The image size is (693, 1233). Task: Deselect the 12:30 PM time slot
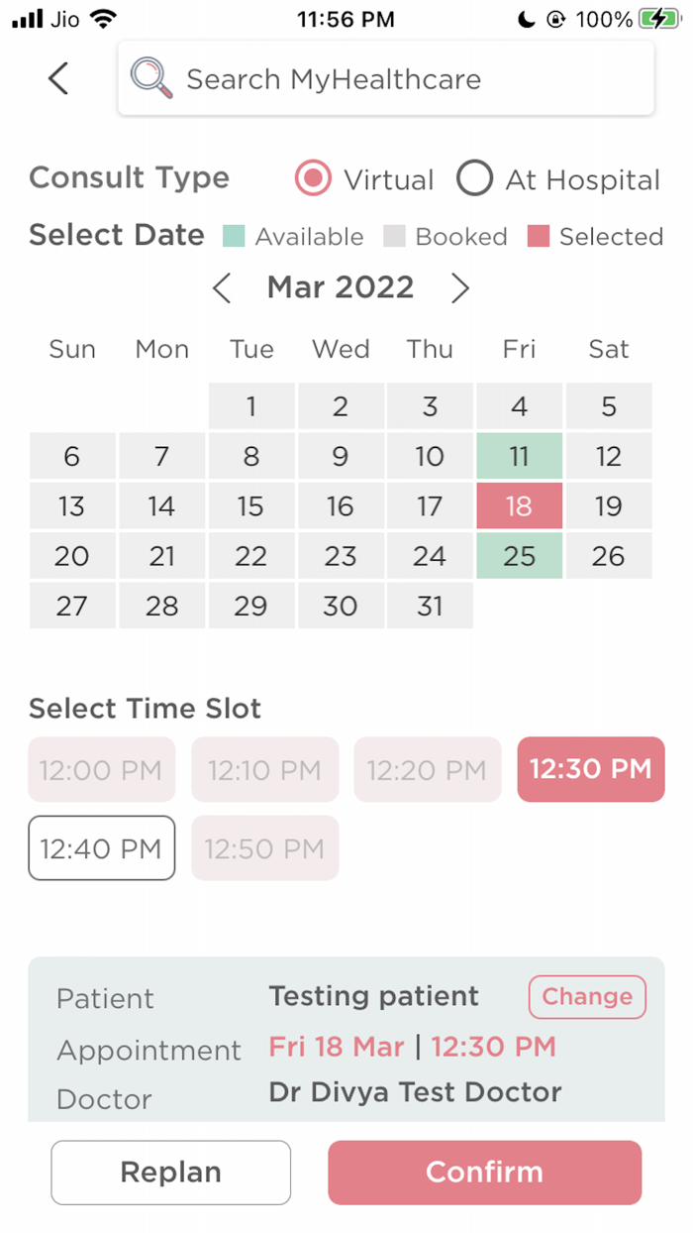point(590,770)
